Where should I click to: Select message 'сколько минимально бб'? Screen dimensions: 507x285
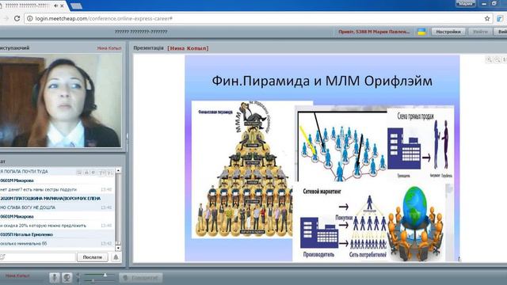pos(24,244)
